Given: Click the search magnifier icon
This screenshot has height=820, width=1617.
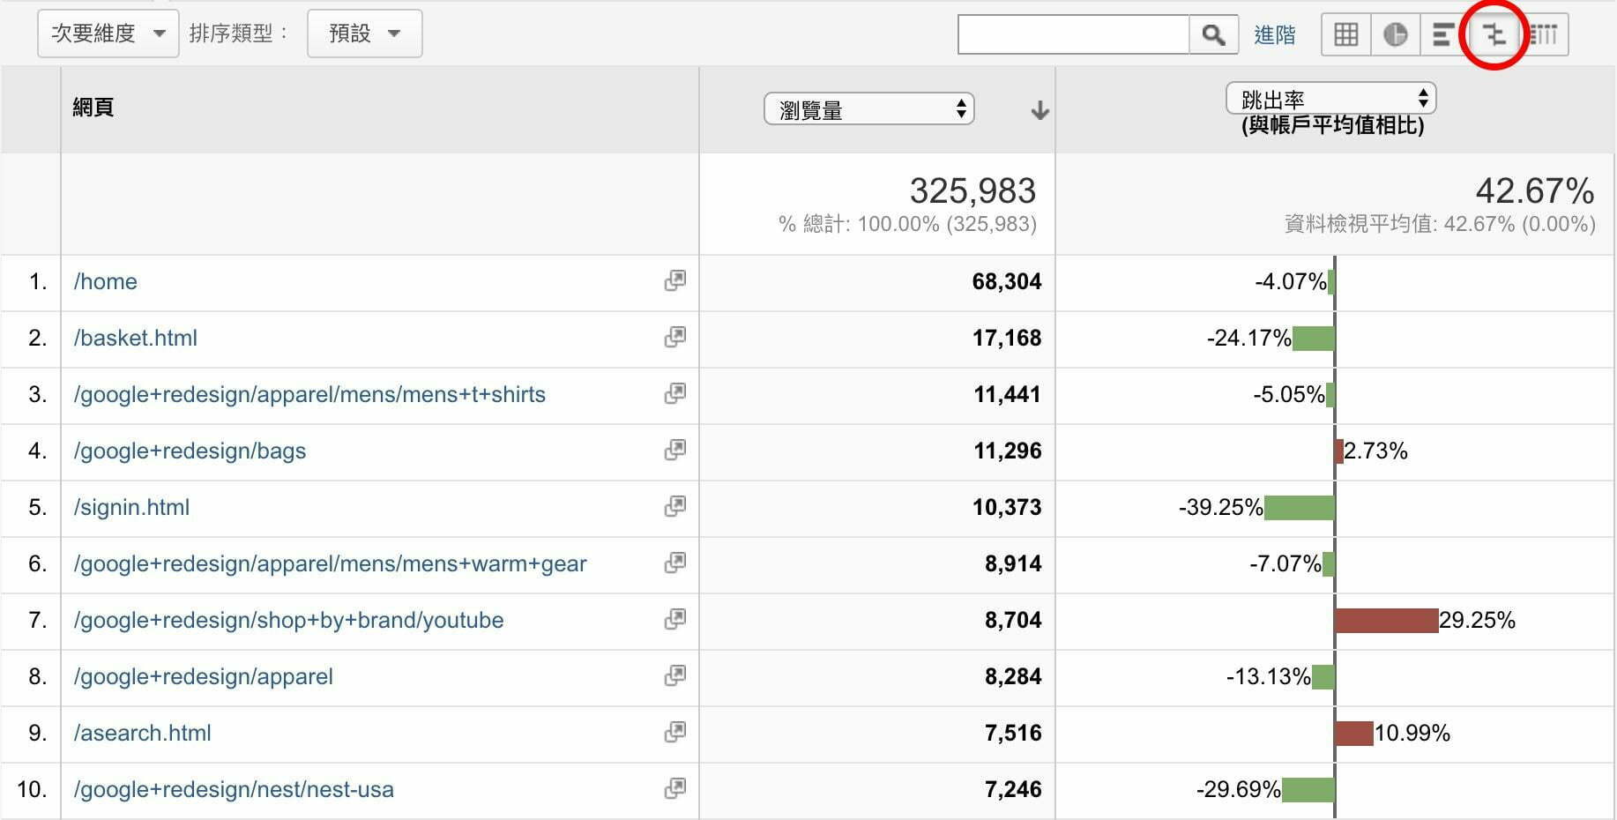Looking at the screenshot, I should click(1213, 34).
